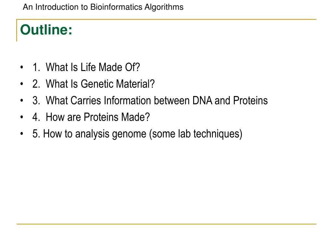Select the numeral '5.' in the outline
The height and width of the screenshot is (249, 333).
pos(36,134)
